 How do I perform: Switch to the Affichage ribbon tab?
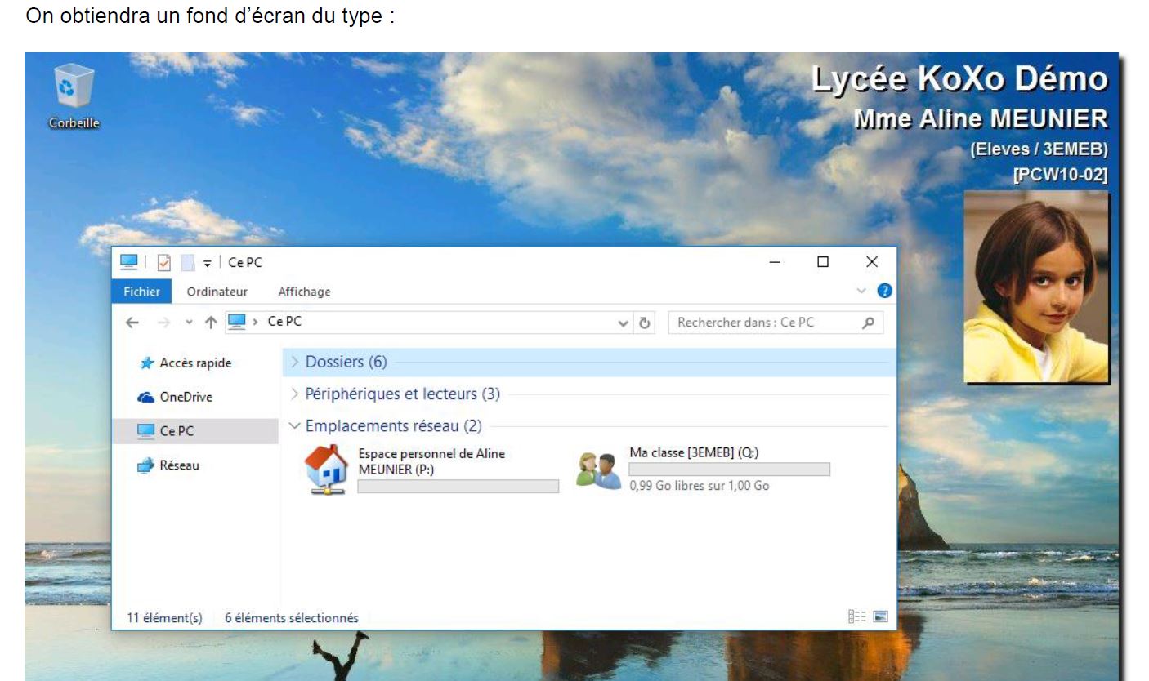coord(304,292)
